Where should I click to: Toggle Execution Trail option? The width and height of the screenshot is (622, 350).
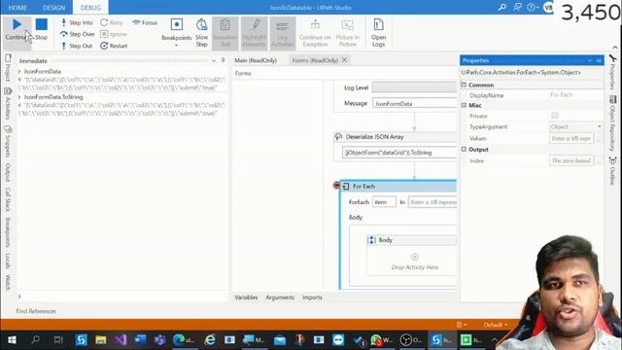tap(225, 32)
